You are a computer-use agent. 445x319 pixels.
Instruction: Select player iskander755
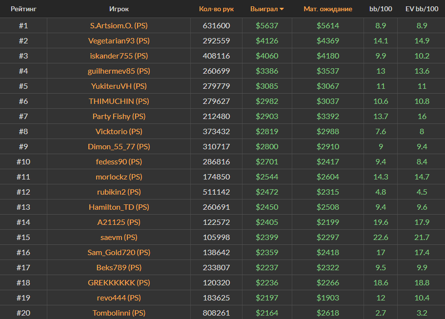119,56
